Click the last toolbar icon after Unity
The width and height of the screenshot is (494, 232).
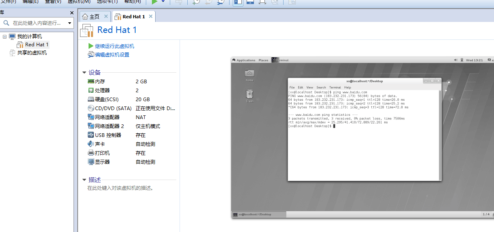[292, 2]
